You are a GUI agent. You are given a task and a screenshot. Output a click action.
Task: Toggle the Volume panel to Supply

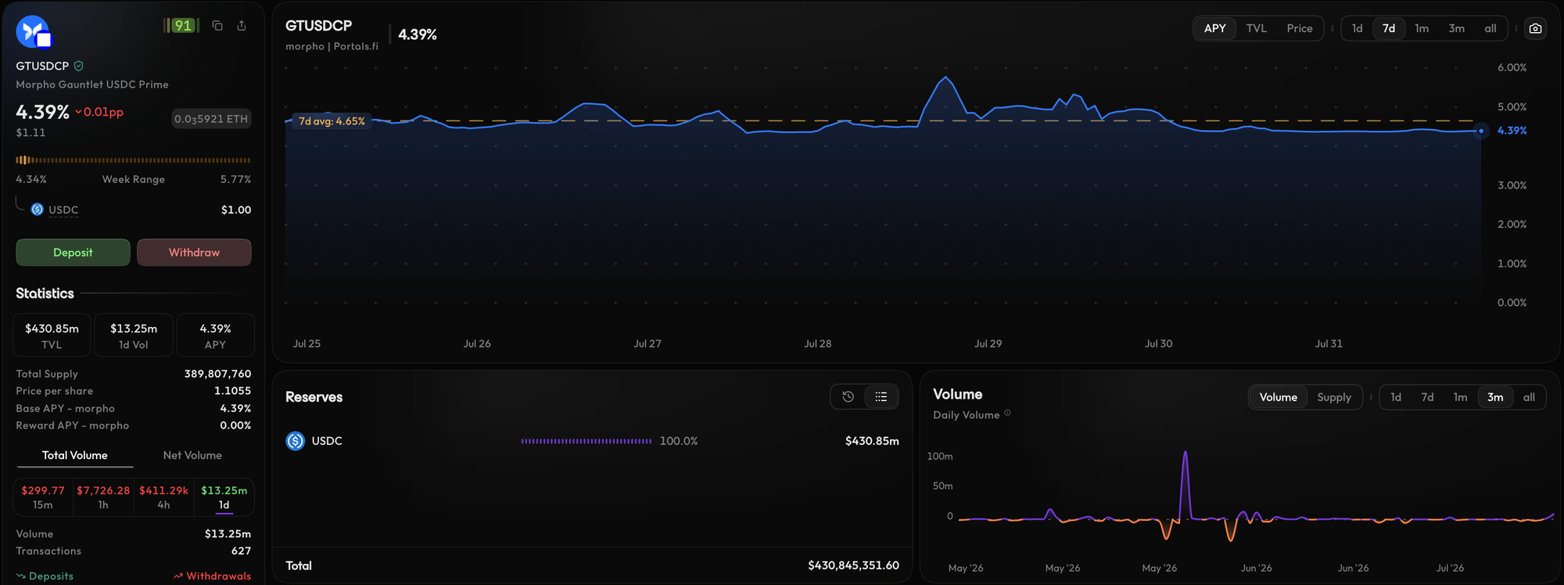[1333, 397]
